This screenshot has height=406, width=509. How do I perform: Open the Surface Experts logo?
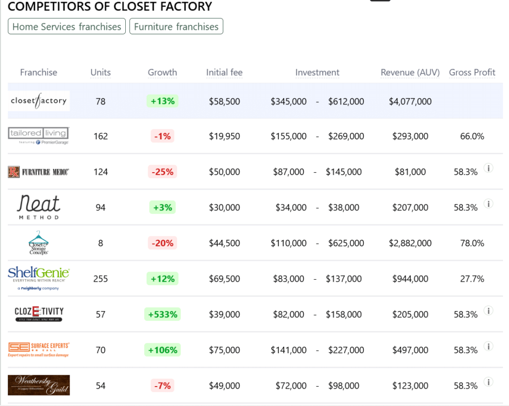click(x=39, y=350)
